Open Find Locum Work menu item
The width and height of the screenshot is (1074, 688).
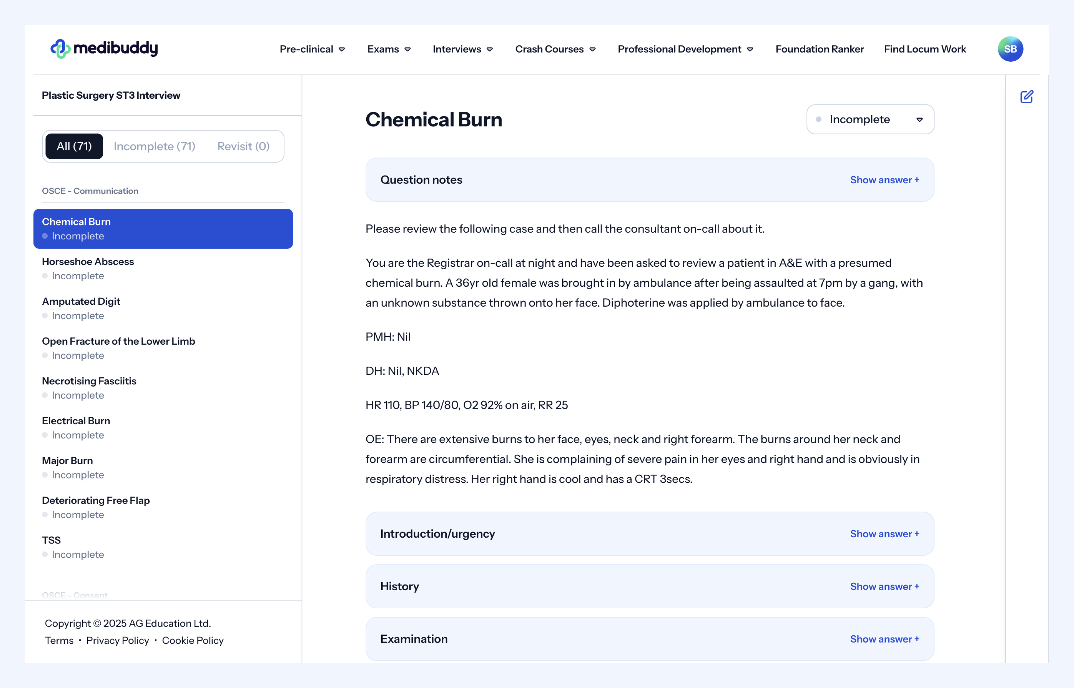tap(925, 49)
